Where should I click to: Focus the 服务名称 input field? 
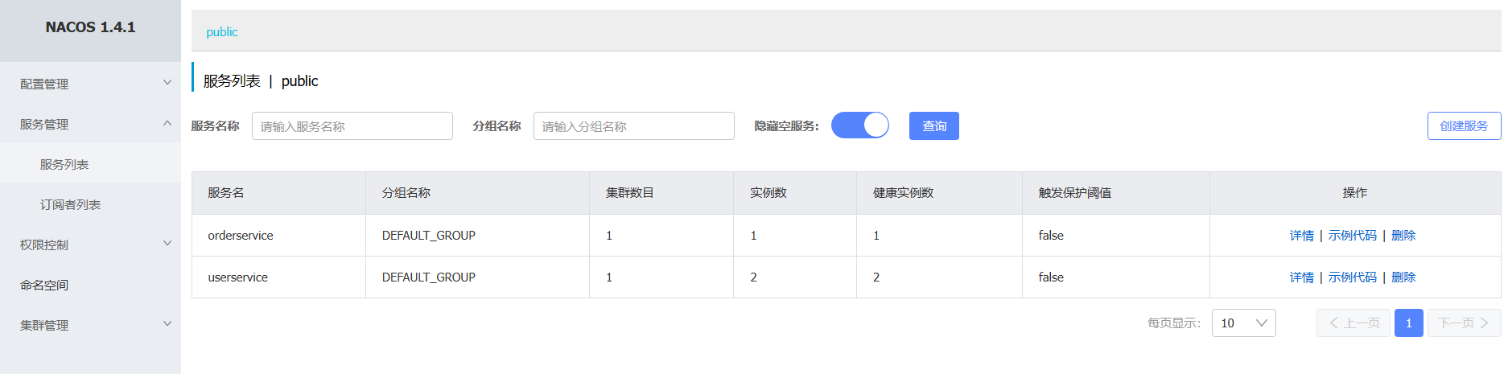tap(352, 126)
